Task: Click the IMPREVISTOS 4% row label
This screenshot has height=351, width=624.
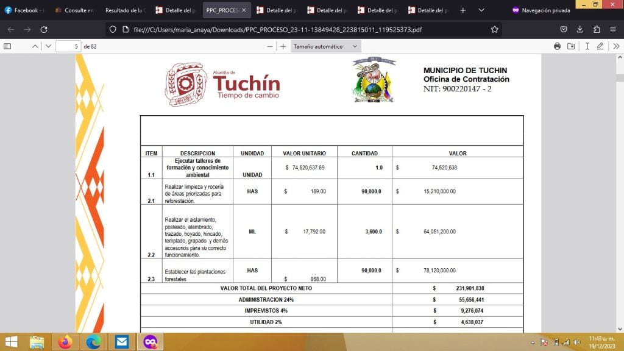Action: pyautogui.click(x=266, y=310)
